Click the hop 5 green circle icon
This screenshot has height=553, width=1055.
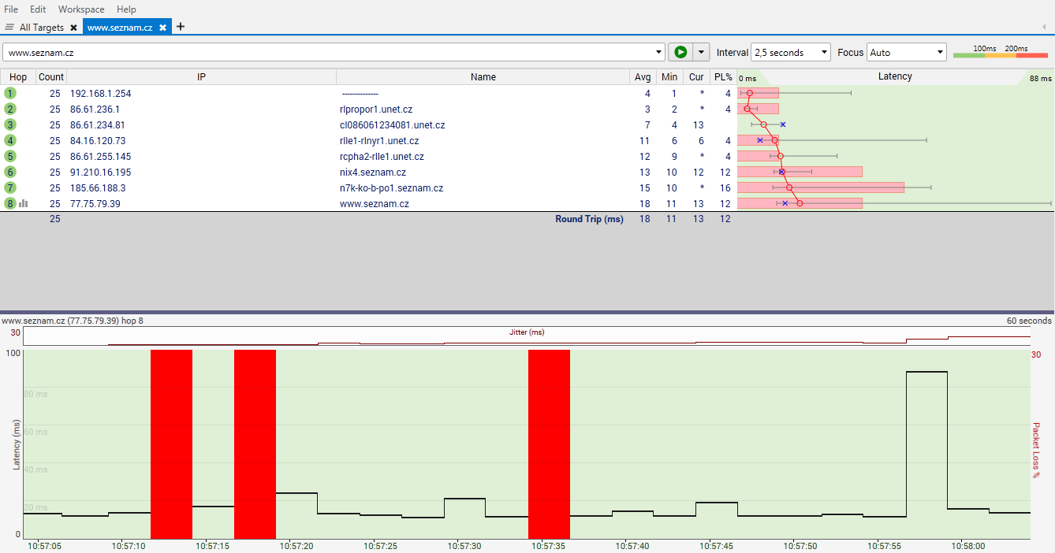pos(10,156)
